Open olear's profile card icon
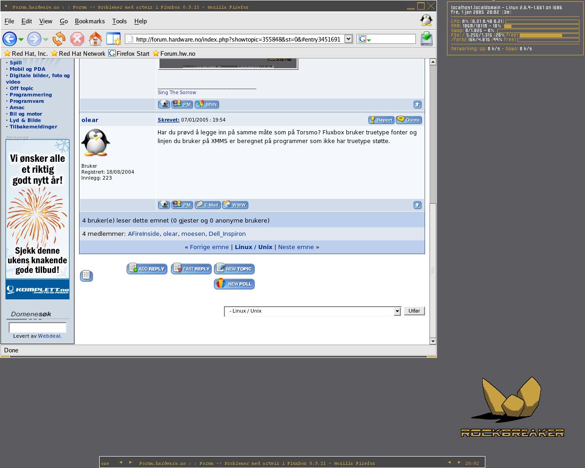The width and height of the screenshot is (585, 468). [x=164, y=205]
